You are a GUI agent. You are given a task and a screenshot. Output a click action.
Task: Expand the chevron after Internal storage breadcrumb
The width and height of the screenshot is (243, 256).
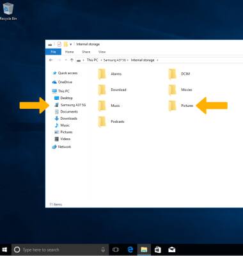click(157, 60)
